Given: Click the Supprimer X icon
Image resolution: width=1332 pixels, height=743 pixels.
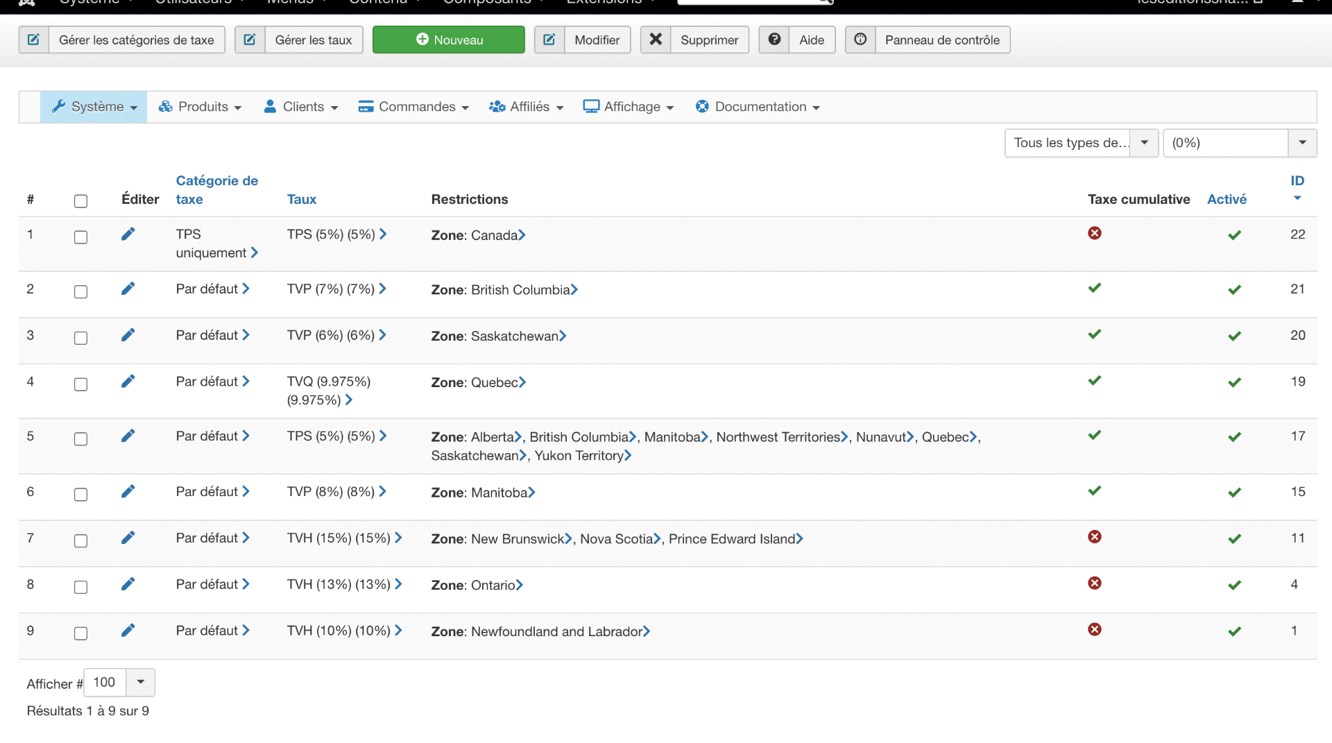Looking at the screenshot, I should (656, 40).
